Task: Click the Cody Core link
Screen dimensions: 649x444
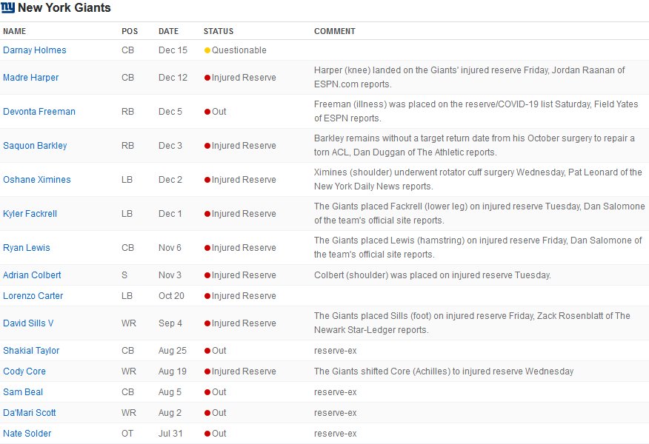Action: tap(24, 371)
